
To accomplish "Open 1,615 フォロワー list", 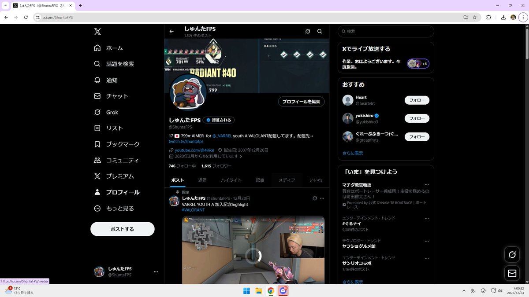I will pyautogui.click(x=216, y=166).
